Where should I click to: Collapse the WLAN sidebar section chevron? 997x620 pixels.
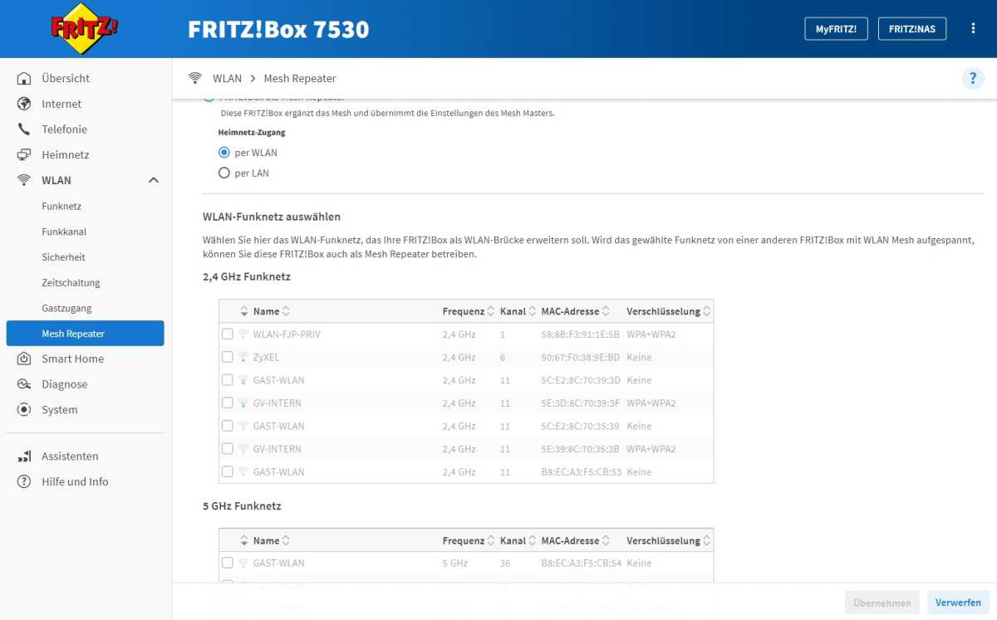click(x=153, y=180)
